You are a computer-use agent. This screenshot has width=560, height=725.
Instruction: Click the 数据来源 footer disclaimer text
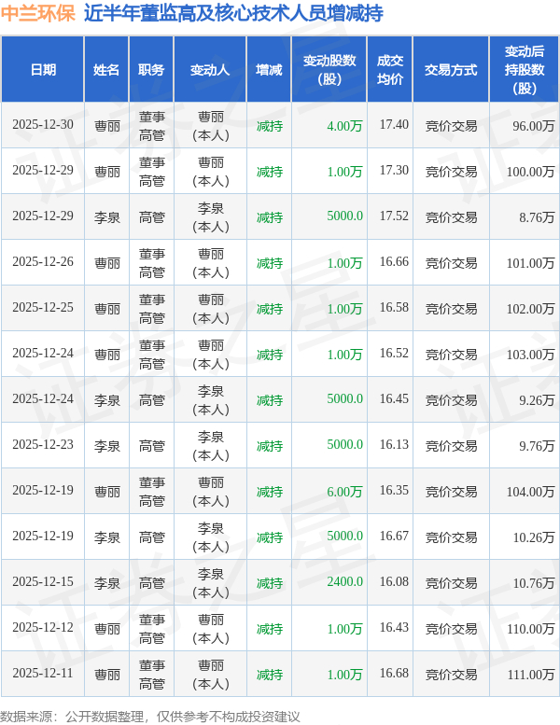(150, 717)
